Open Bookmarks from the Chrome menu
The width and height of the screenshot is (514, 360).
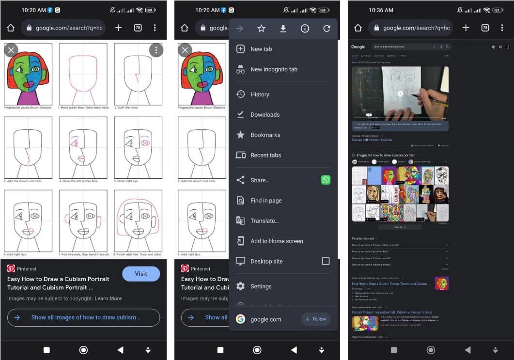(x=283, y=135)
